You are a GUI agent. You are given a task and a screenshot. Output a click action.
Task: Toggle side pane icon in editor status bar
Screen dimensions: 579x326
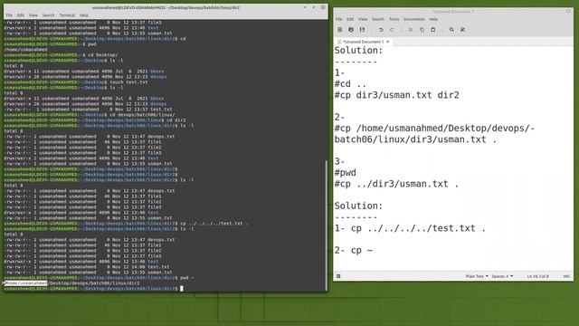[x=338, y=276]
